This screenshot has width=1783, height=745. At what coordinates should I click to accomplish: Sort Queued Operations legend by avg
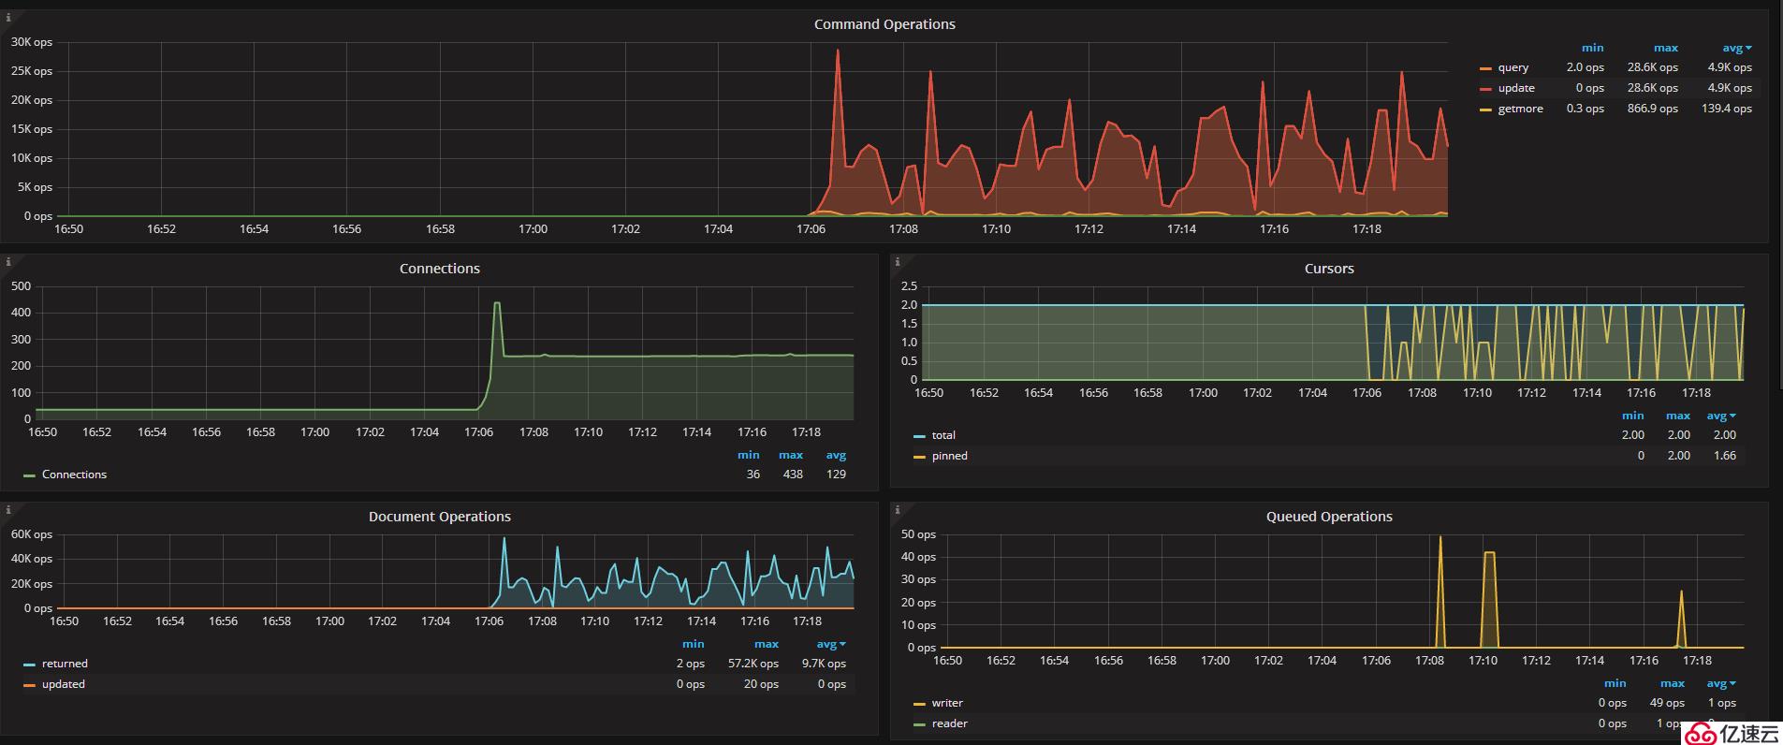click(1720, 683)
